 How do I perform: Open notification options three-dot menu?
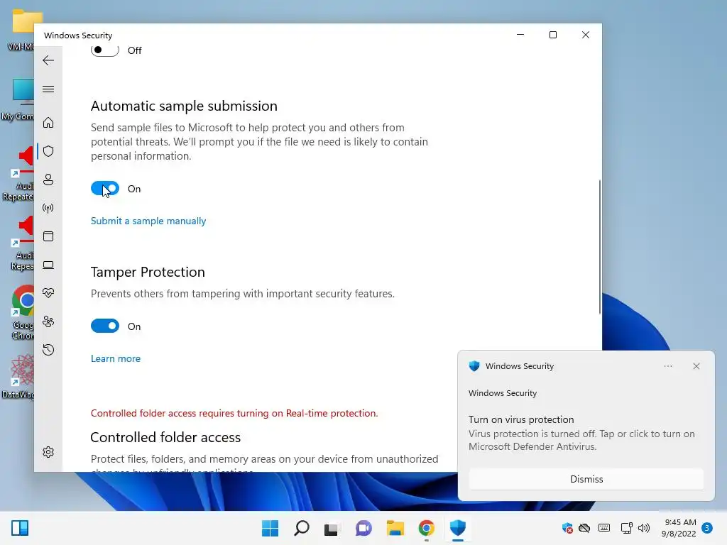[667, 366]
